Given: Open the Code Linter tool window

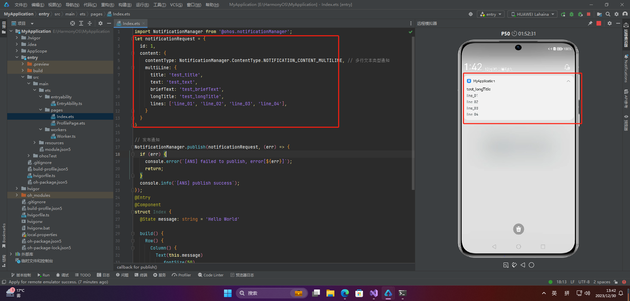Looking at the screenshot, I should pyautogui.click(x=211, y=275).
